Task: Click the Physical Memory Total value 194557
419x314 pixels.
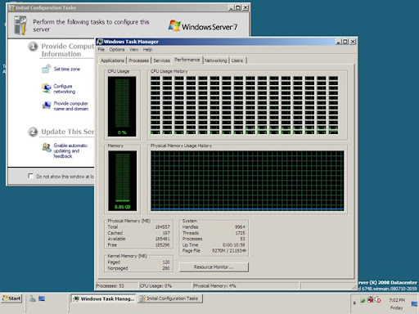Action: [x=163, y=227]
